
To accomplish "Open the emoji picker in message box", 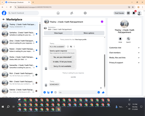I will click(x=99, y=92).
